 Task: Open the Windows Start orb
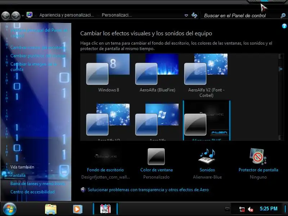pos(9,209)
